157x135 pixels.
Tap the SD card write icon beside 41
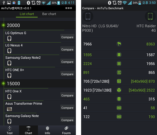pos(119,108)
